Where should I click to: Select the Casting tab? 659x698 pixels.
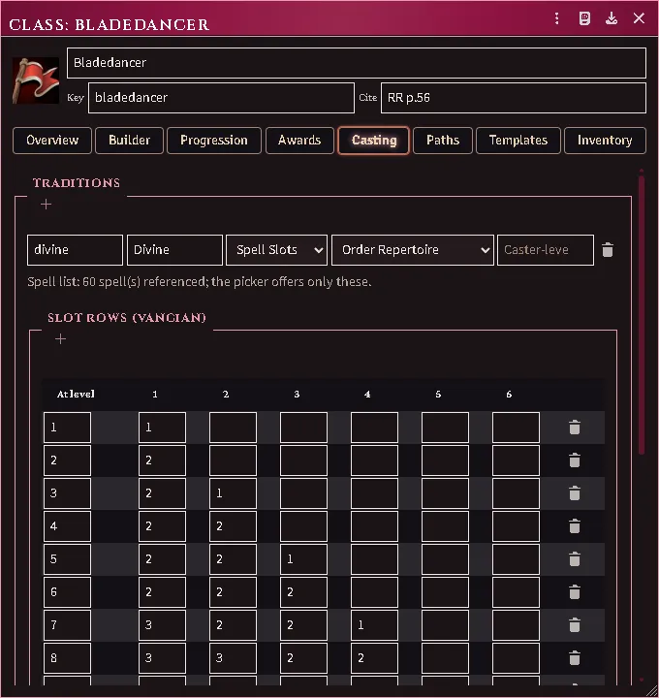[374, 141]
